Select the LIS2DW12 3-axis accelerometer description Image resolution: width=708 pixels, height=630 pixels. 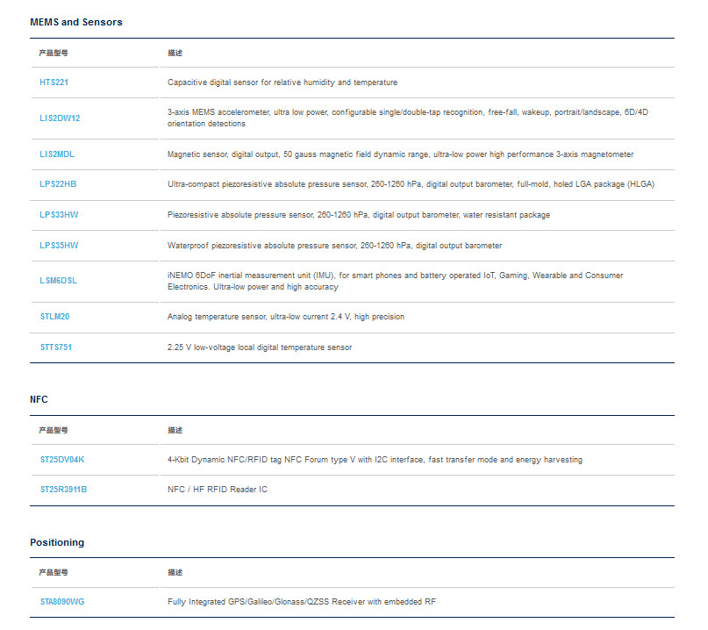coord(408,118)
